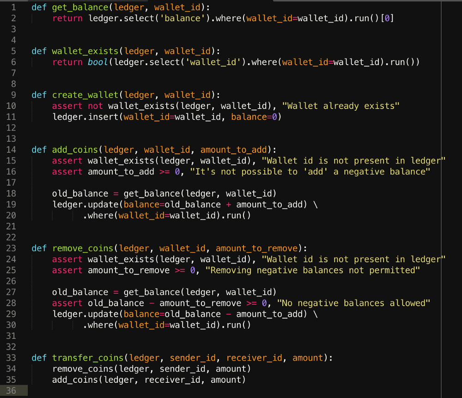Click the remove_coins function name in its definition
The height and width of the screenshot is (398, 462).
point(83,248)
